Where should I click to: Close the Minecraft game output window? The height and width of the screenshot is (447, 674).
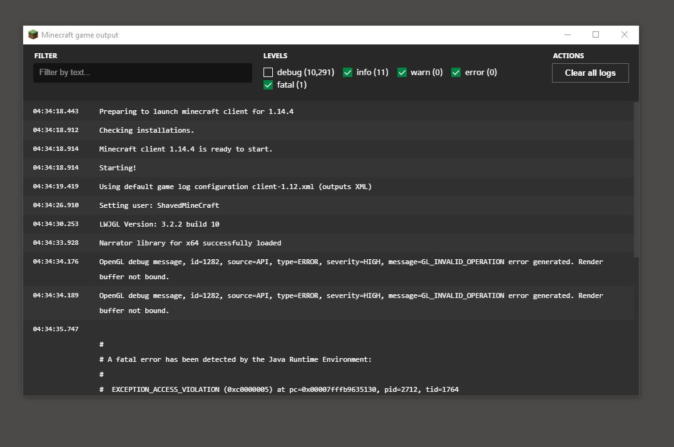(x=624, y=35)
